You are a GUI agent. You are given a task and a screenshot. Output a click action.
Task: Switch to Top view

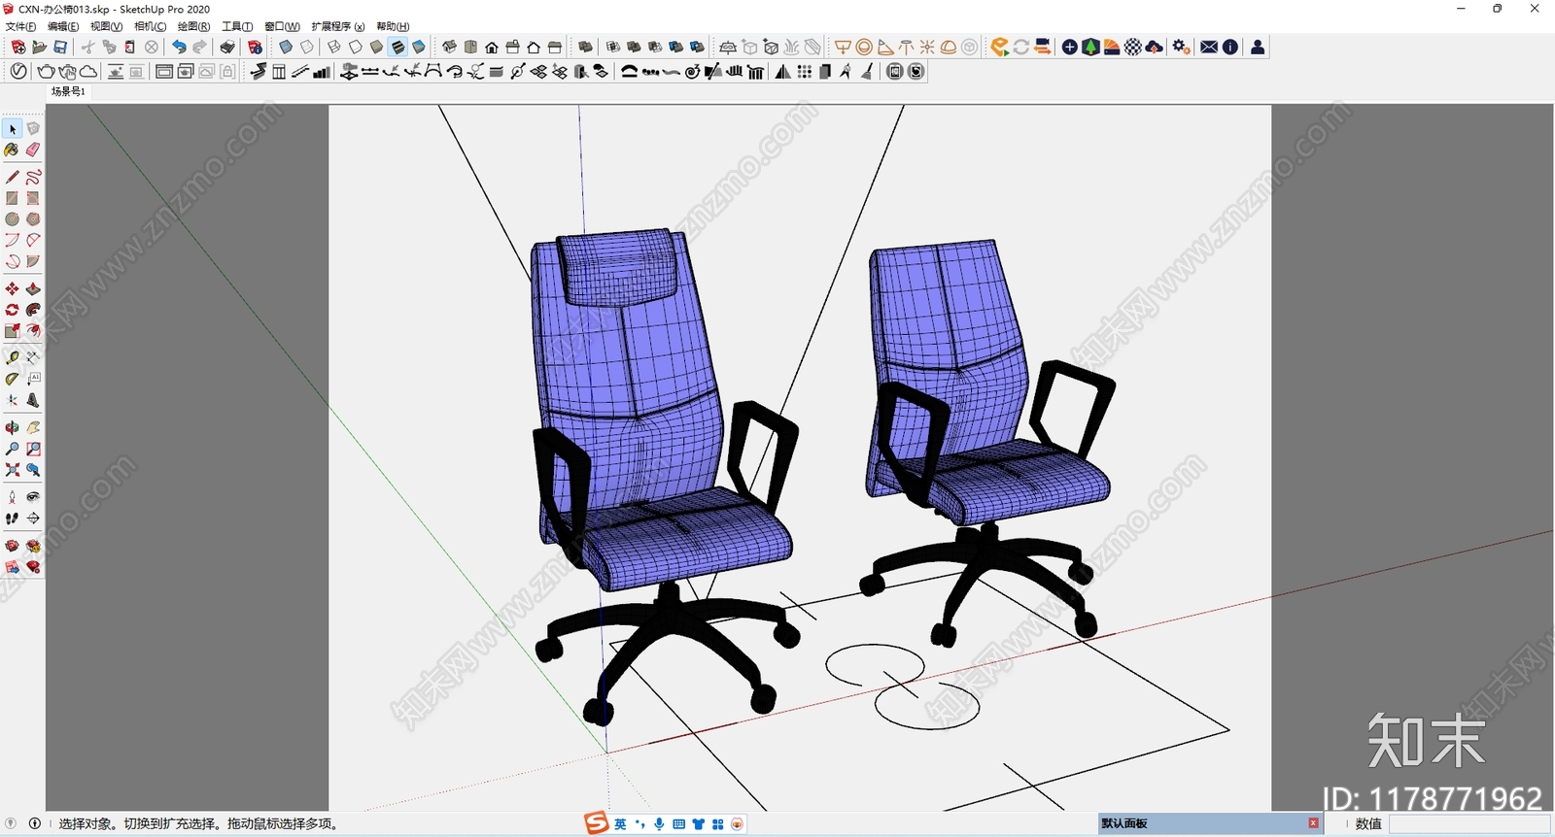tap(470, 47)
